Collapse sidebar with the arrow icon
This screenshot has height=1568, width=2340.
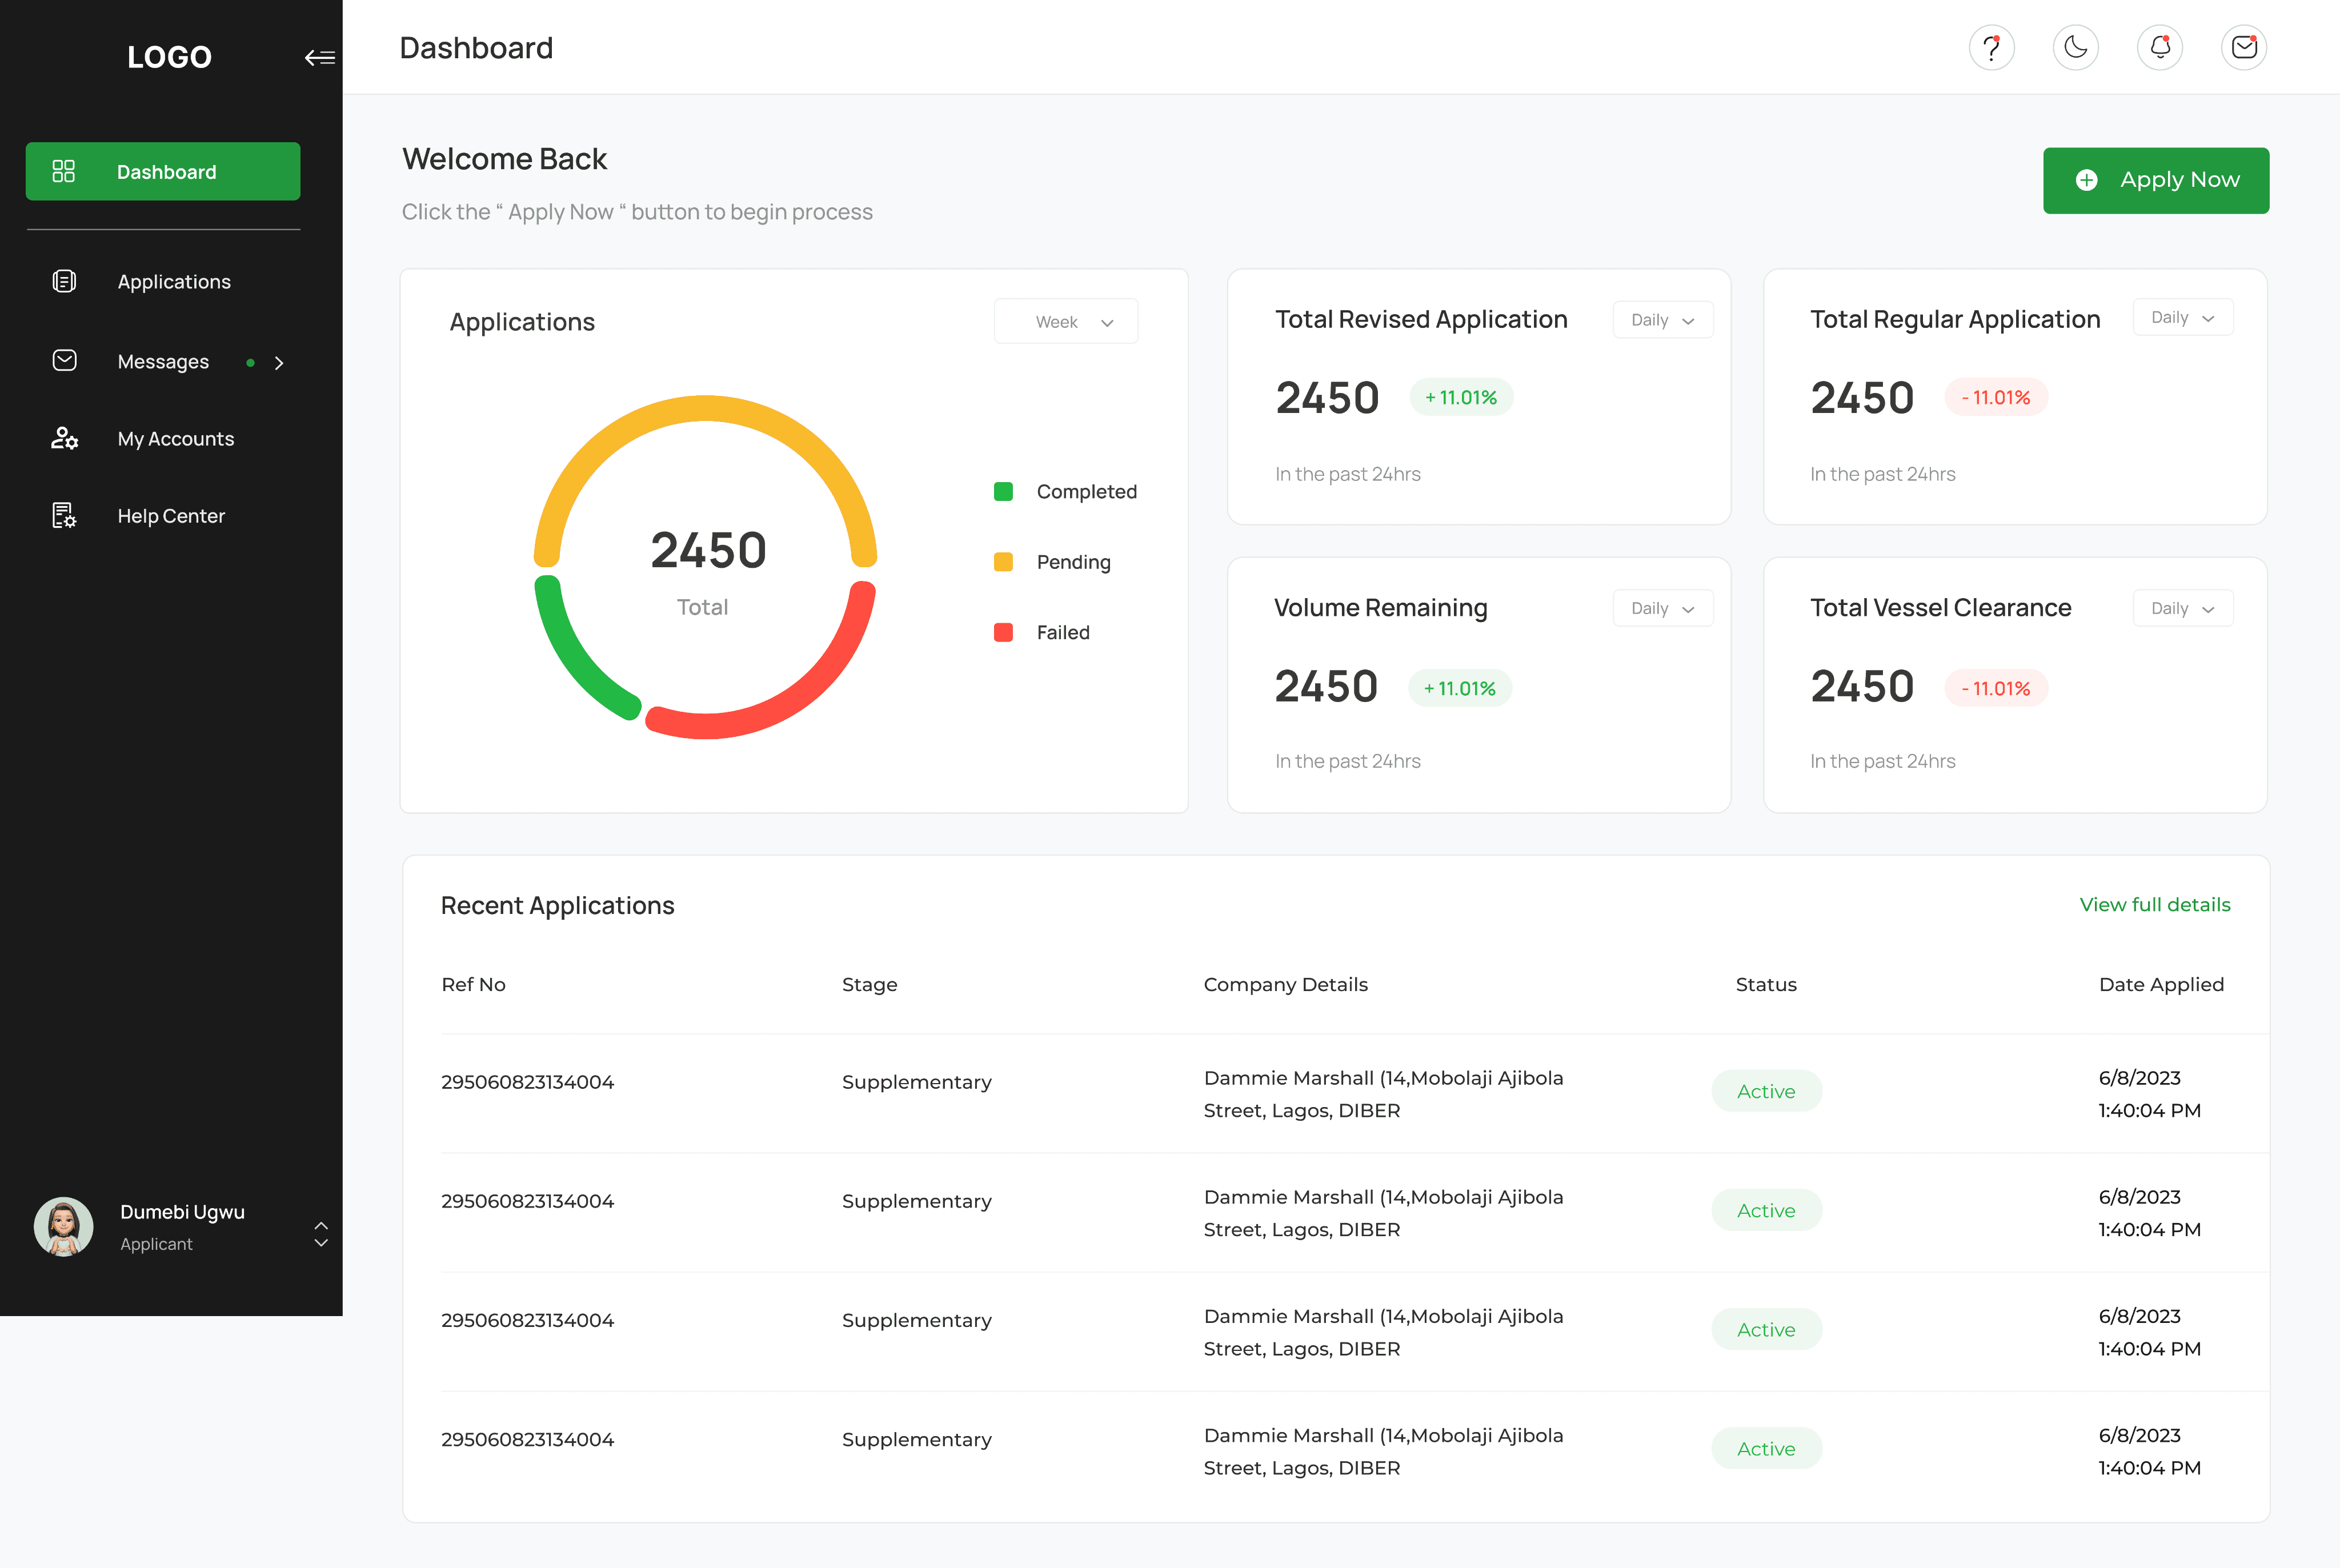[x=319, y=58]
